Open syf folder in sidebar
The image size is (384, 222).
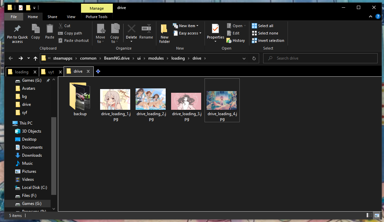pos(24,113)
